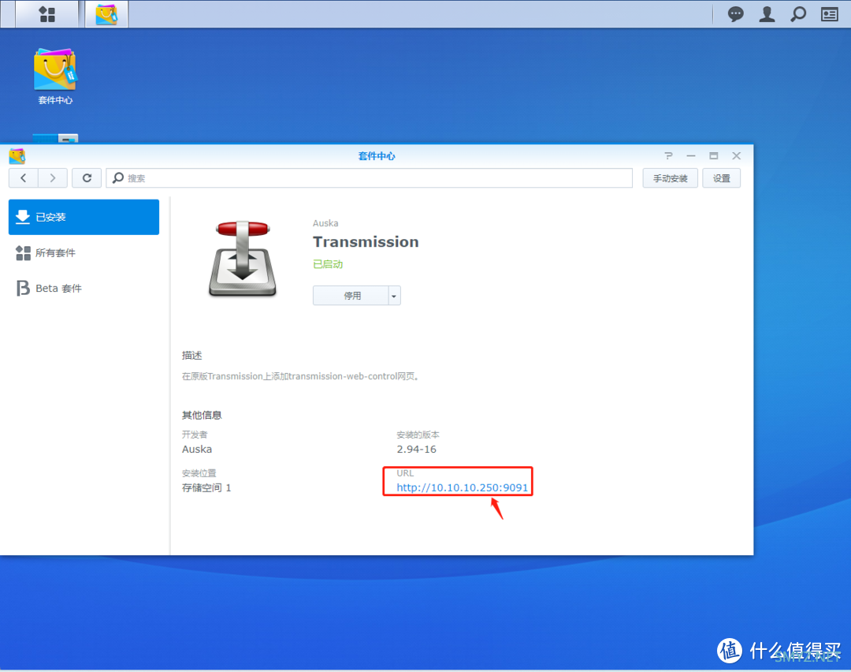Click the 存储空间 1 install location
This screenshot has width=851, height=672.
(x=206, y=488)
